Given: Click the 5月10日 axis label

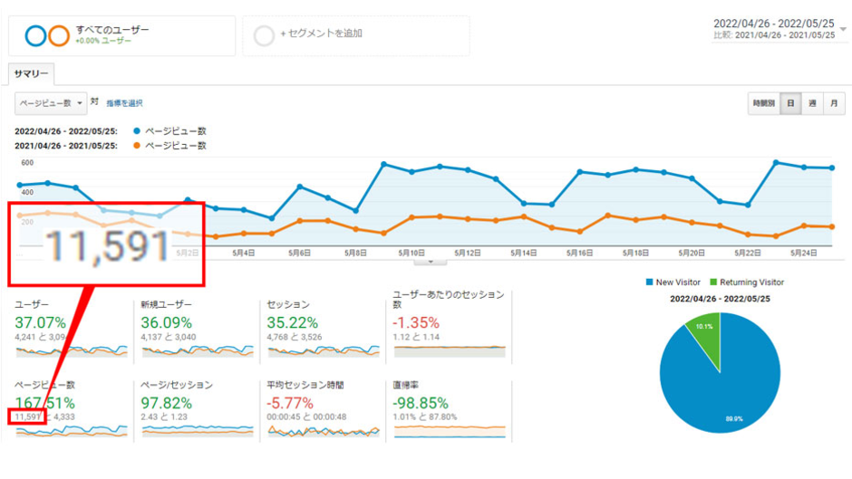Looking at the screenshot, I should point(411,253).
